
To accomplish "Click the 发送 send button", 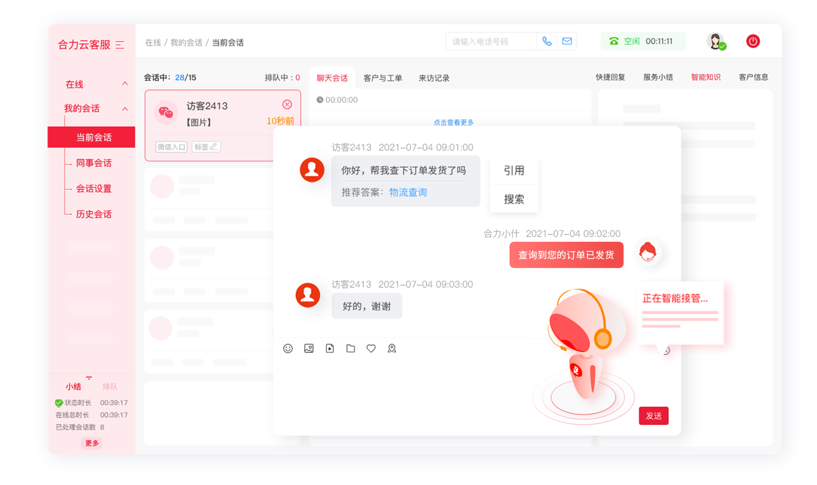I will click(653, 416).
